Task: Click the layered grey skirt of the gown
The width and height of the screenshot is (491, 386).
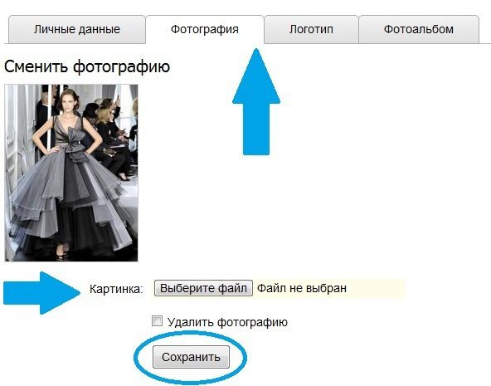Action: point(72,201)
